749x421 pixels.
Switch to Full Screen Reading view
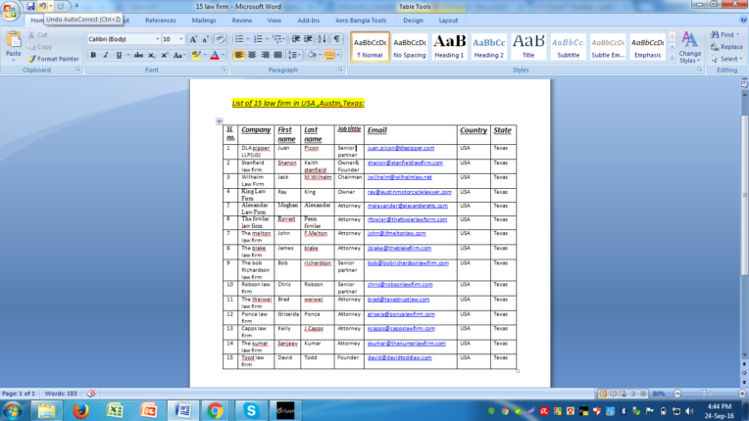tap(613, 394)
